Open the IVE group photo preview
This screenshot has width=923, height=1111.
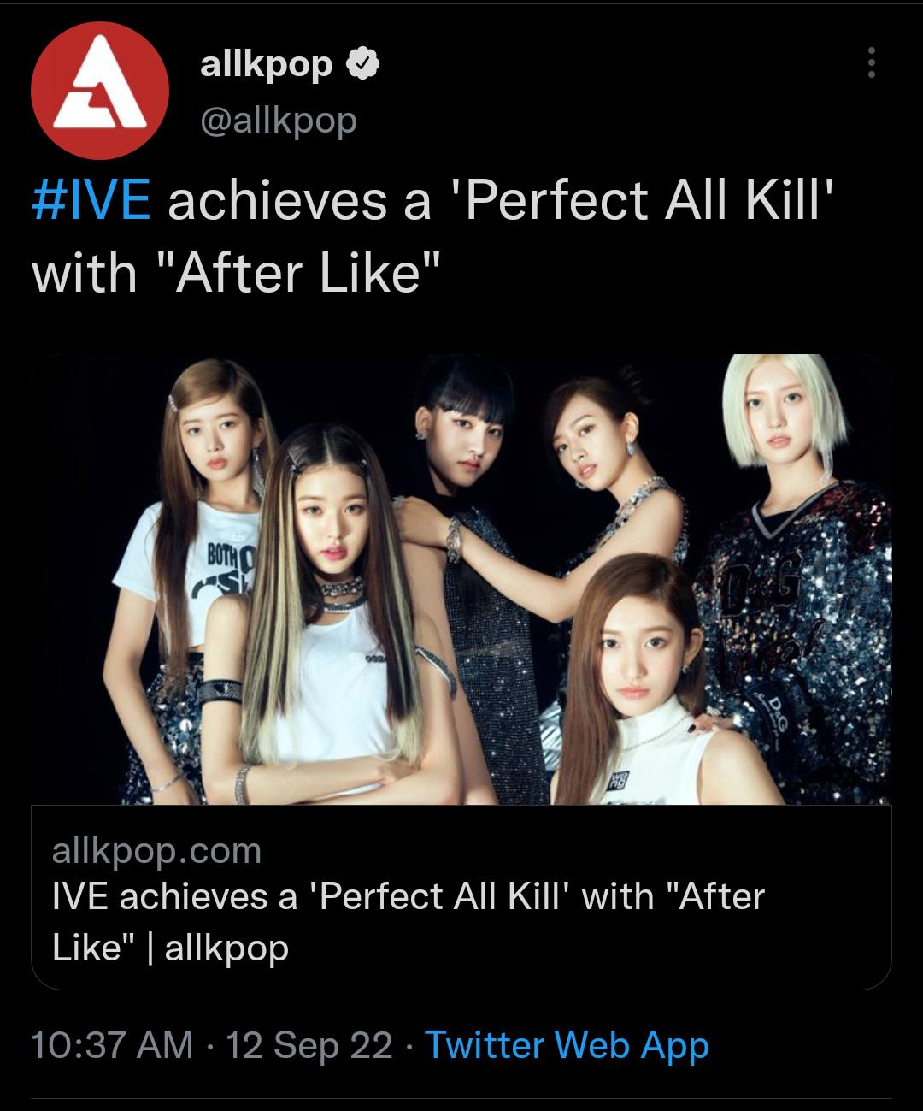click(461, 579)
